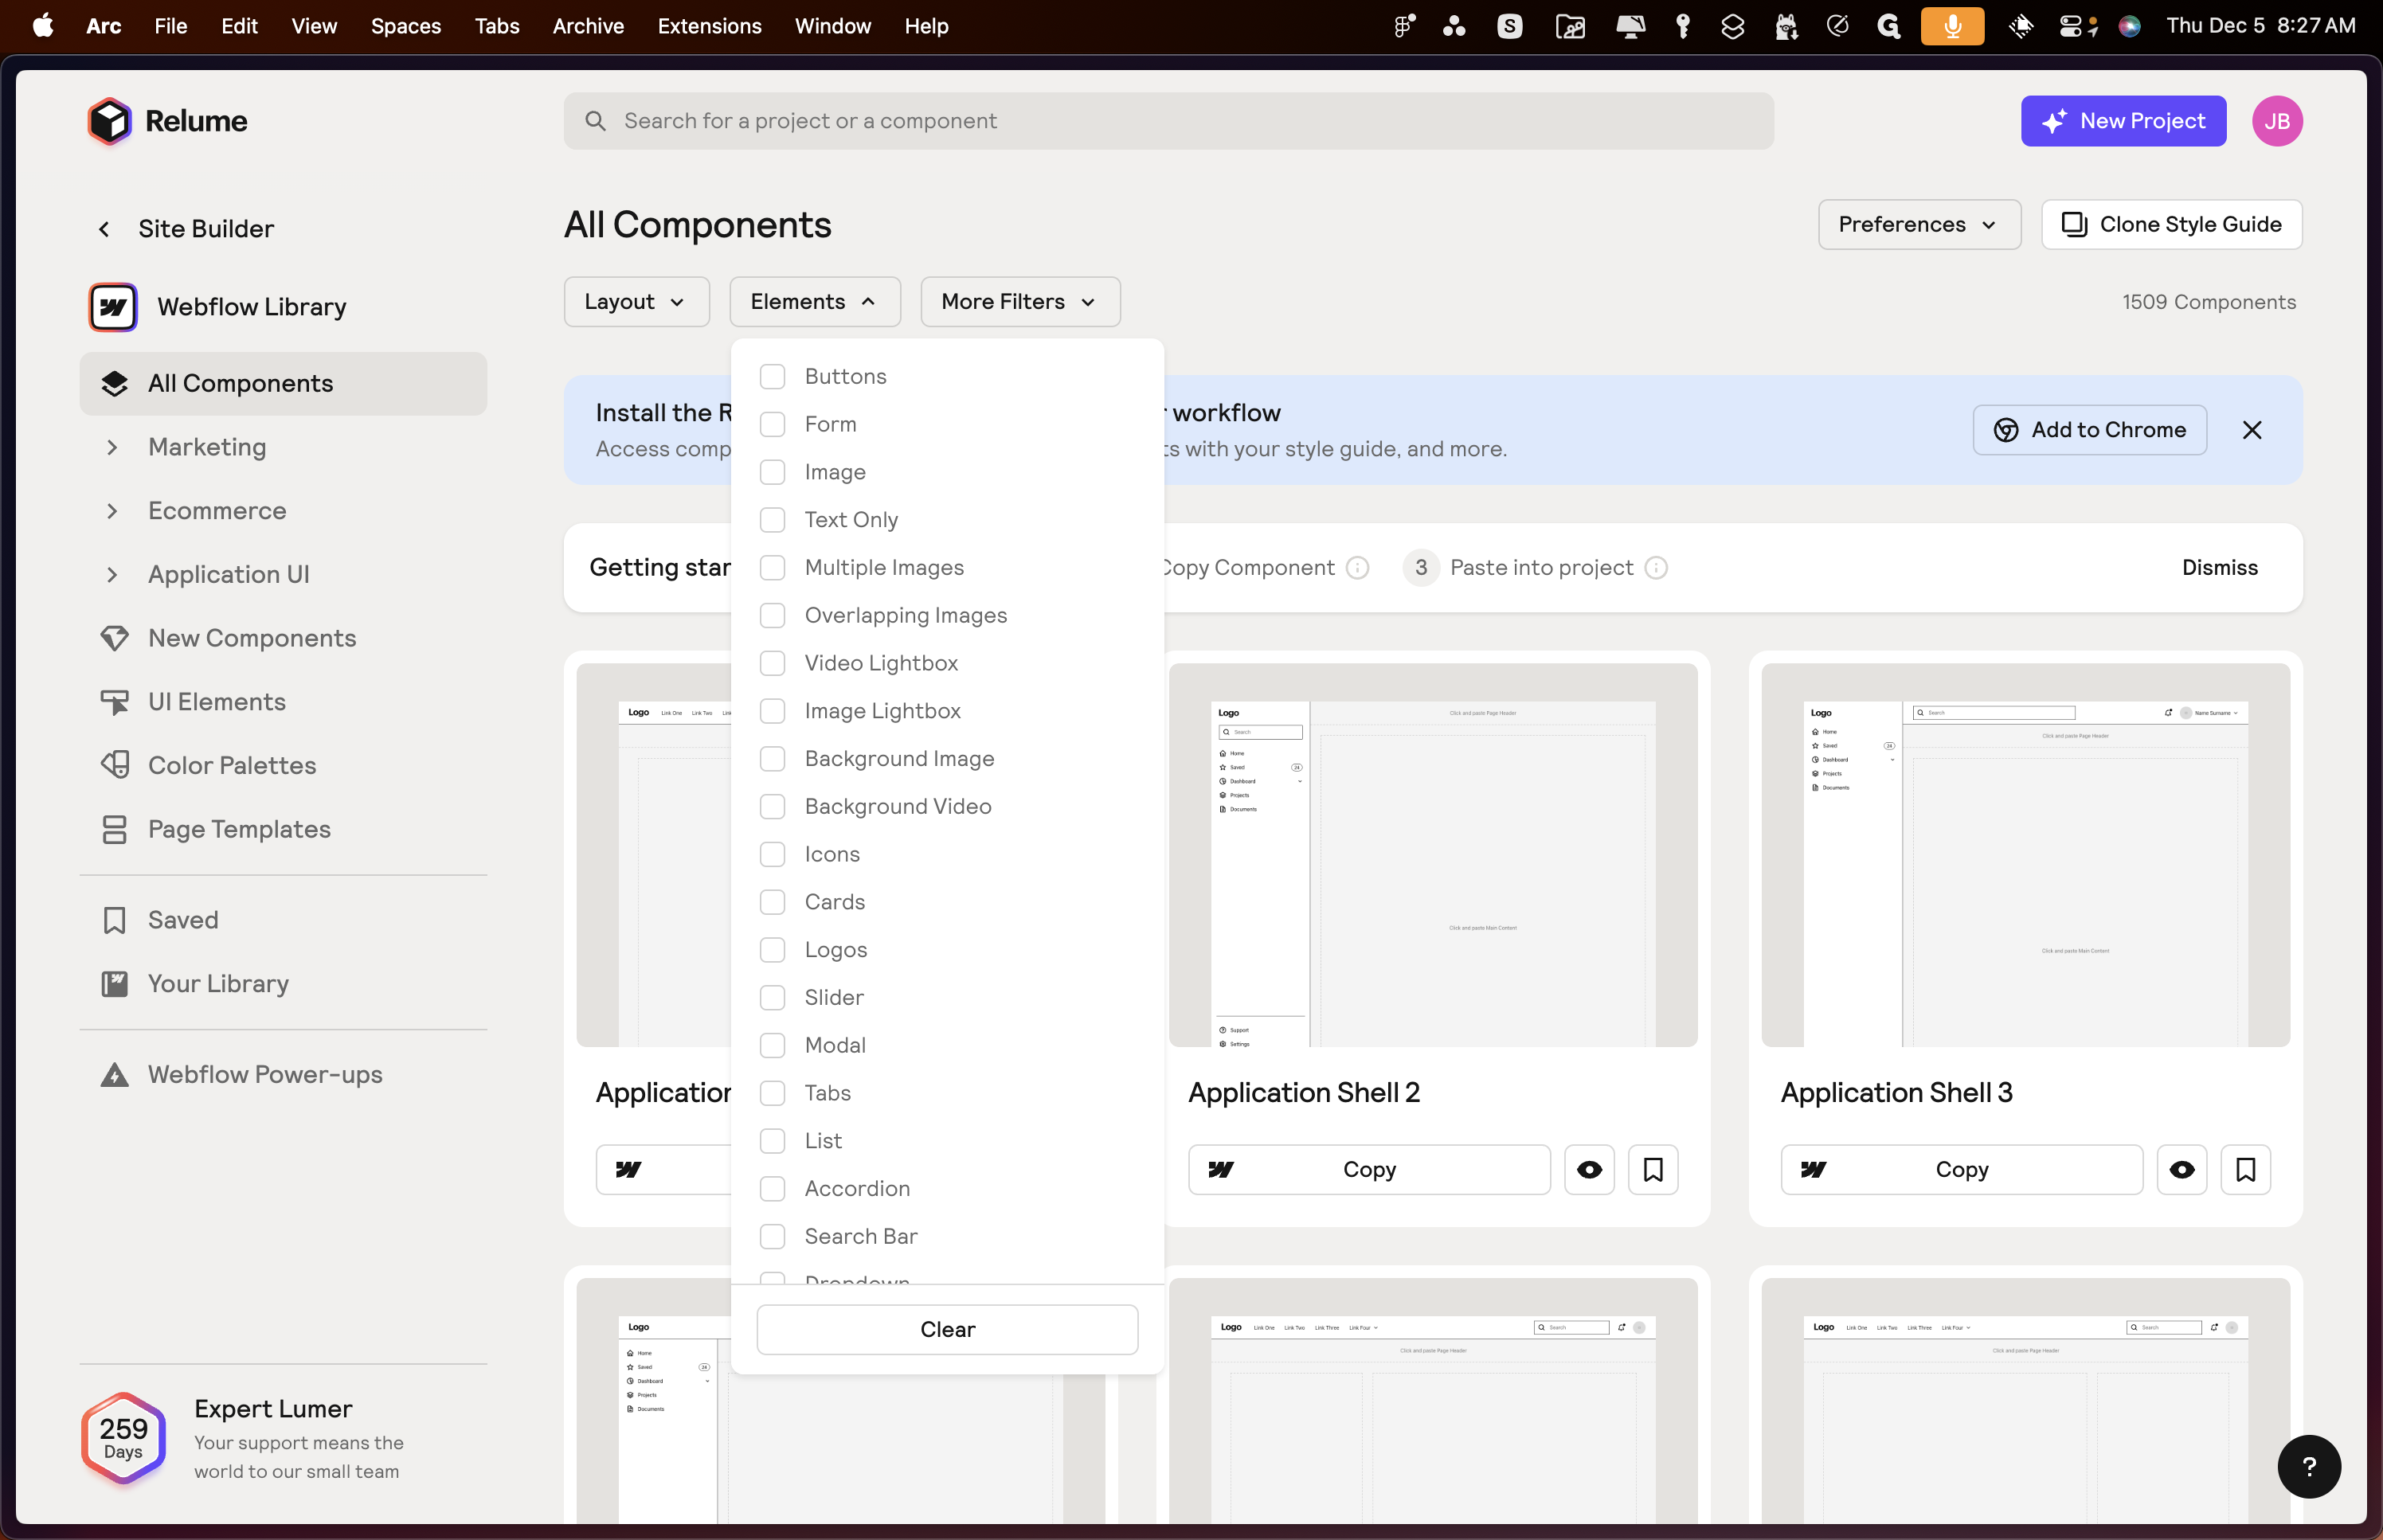This screenshot has height=1540, width=2383.
Task: Click Add to Chrome button
Action: click(2089, 430)
